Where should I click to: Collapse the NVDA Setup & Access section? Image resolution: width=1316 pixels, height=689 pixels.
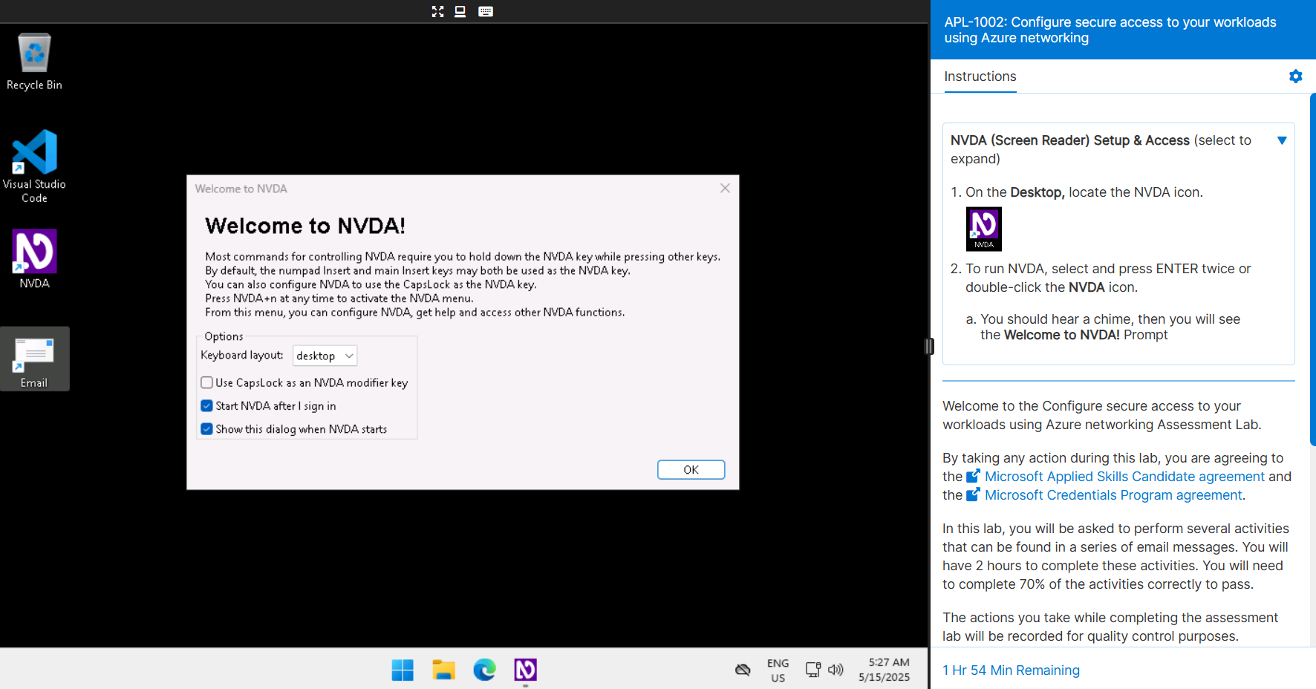[x=1283, y=140]
